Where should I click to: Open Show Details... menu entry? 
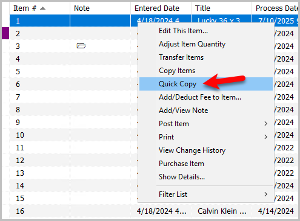(x=206, y=177)
